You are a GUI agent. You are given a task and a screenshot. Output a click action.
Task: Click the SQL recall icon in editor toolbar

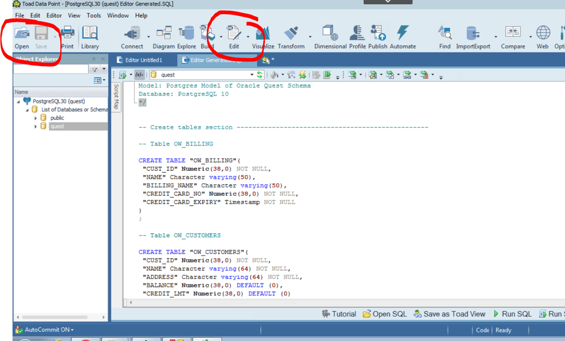click(291, 74)
